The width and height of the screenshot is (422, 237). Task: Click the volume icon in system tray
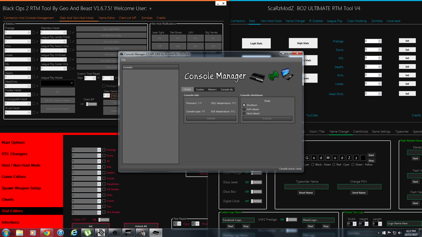pos(399,233)
